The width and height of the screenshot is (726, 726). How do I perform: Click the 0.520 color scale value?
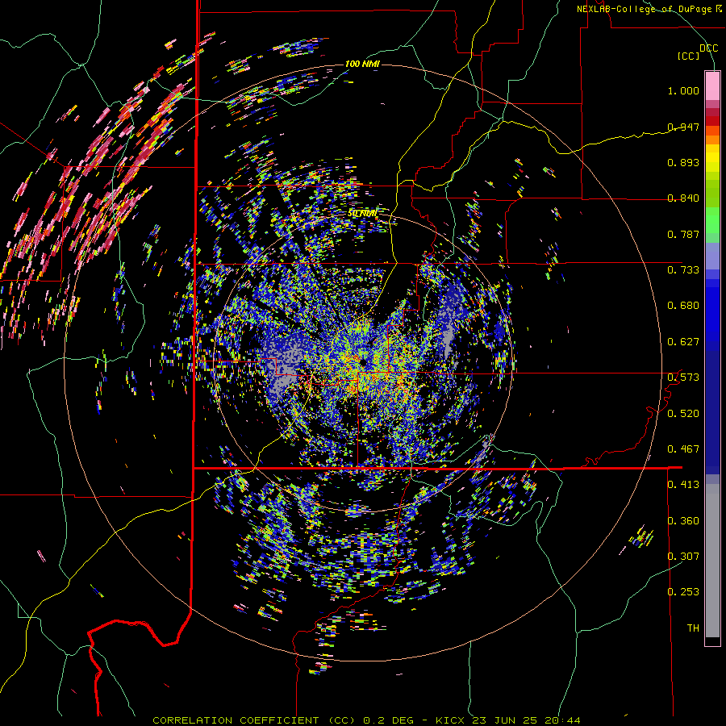[x=683, y=414]
